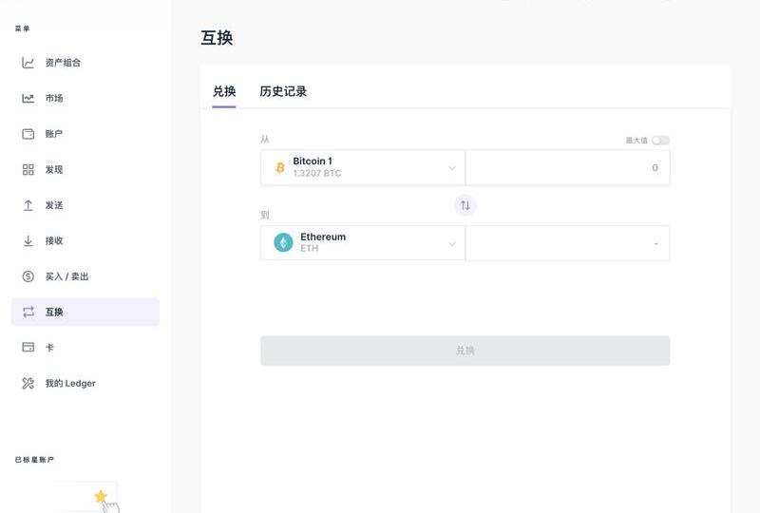Click the From amount input field
The image size is (760, 513).
(567, 168)
